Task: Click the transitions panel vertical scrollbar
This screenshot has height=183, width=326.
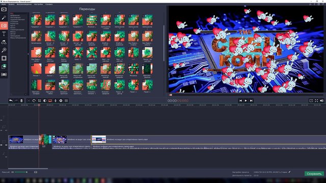Action: [x=164, y=43]
